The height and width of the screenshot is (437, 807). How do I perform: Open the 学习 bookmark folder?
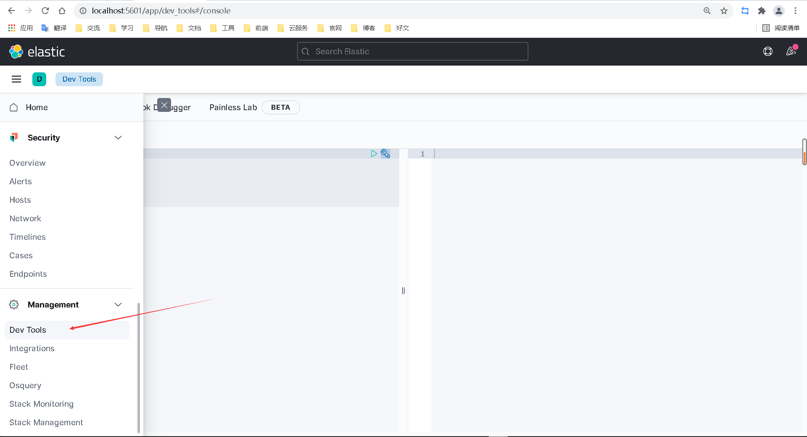click(121, 28)
